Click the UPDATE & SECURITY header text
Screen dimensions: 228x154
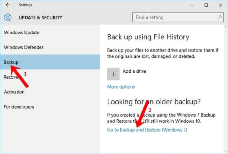point(40,17)
